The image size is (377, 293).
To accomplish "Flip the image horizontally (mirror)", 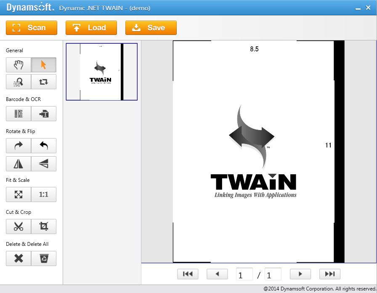I will pyautogui.click(x=19, y=164).
